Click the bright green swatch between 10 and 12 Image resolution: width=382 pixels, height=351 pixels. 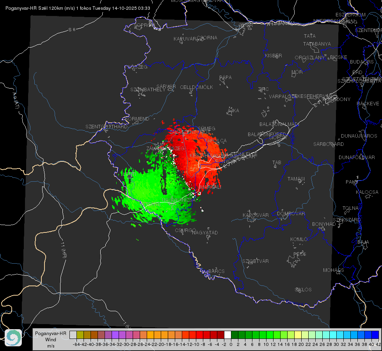(270, 335)
